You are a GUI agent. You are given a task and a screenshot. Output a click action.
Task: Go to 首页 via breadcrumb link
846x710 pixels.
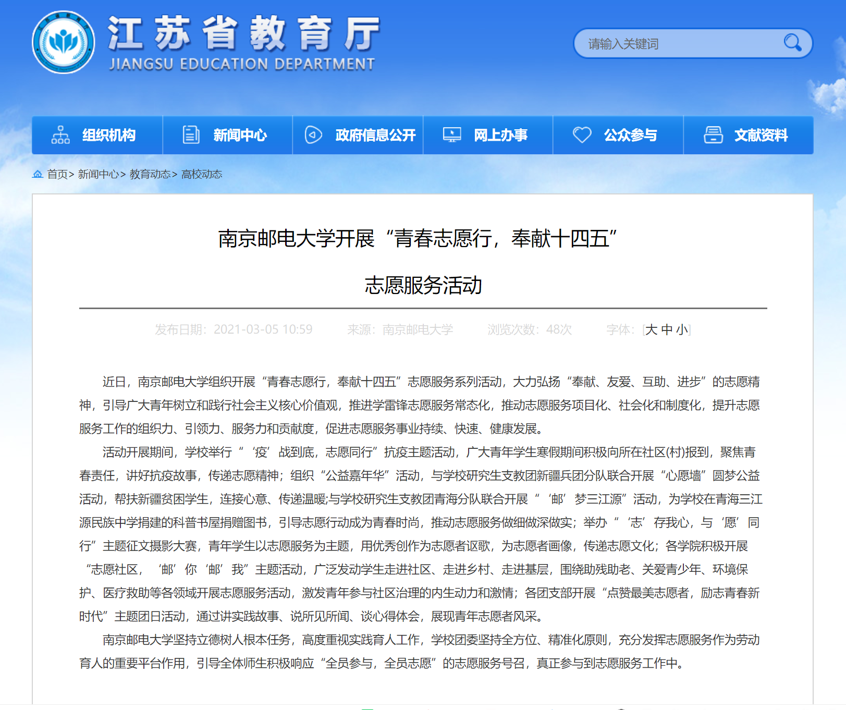(x=57, y=174)
